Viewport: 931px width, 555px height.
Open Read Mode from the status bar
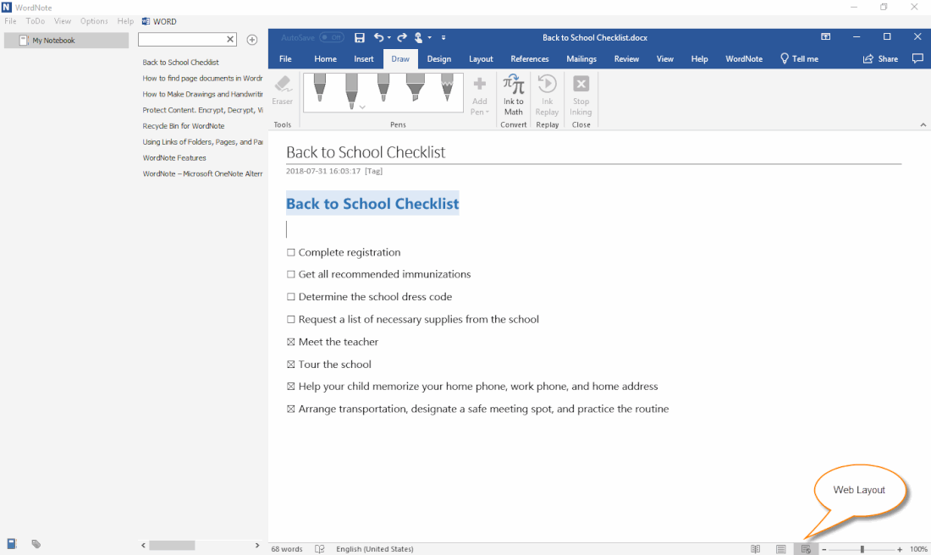(x=755, y=548)
